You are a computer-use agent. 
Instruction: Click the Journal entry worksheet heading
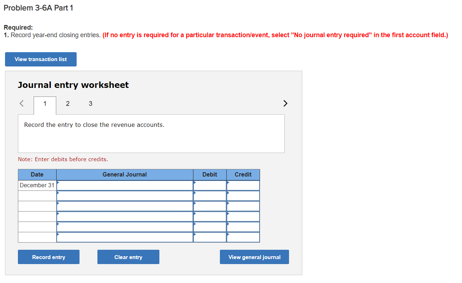point(73,85)
